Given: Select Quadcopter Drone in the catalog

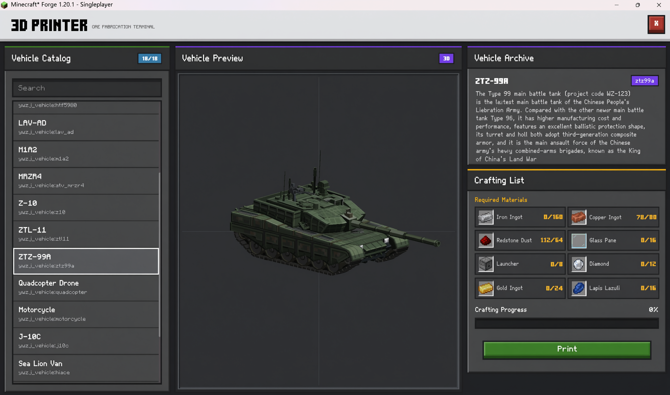Looking at the screenshot, I should [x=86, y=288].
